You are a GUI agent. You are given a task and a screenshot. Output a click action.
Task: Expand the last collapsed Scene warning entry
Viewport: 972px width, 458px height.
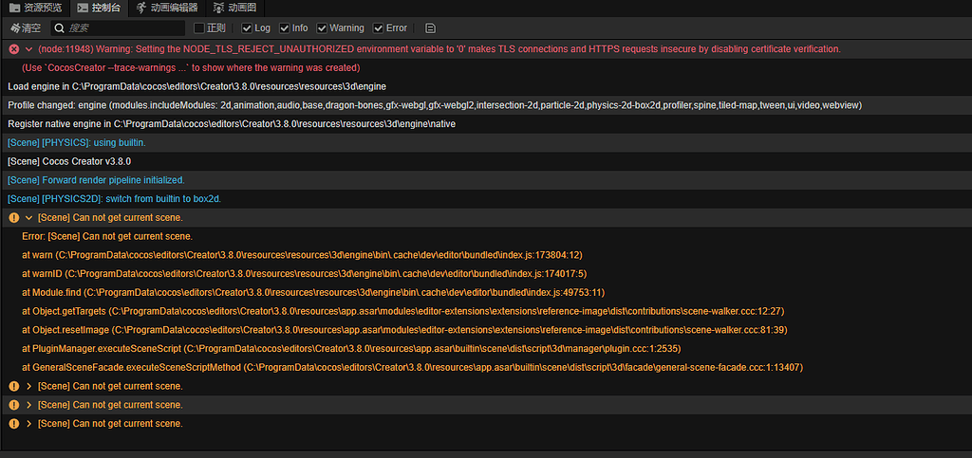(x=29, y=424)
